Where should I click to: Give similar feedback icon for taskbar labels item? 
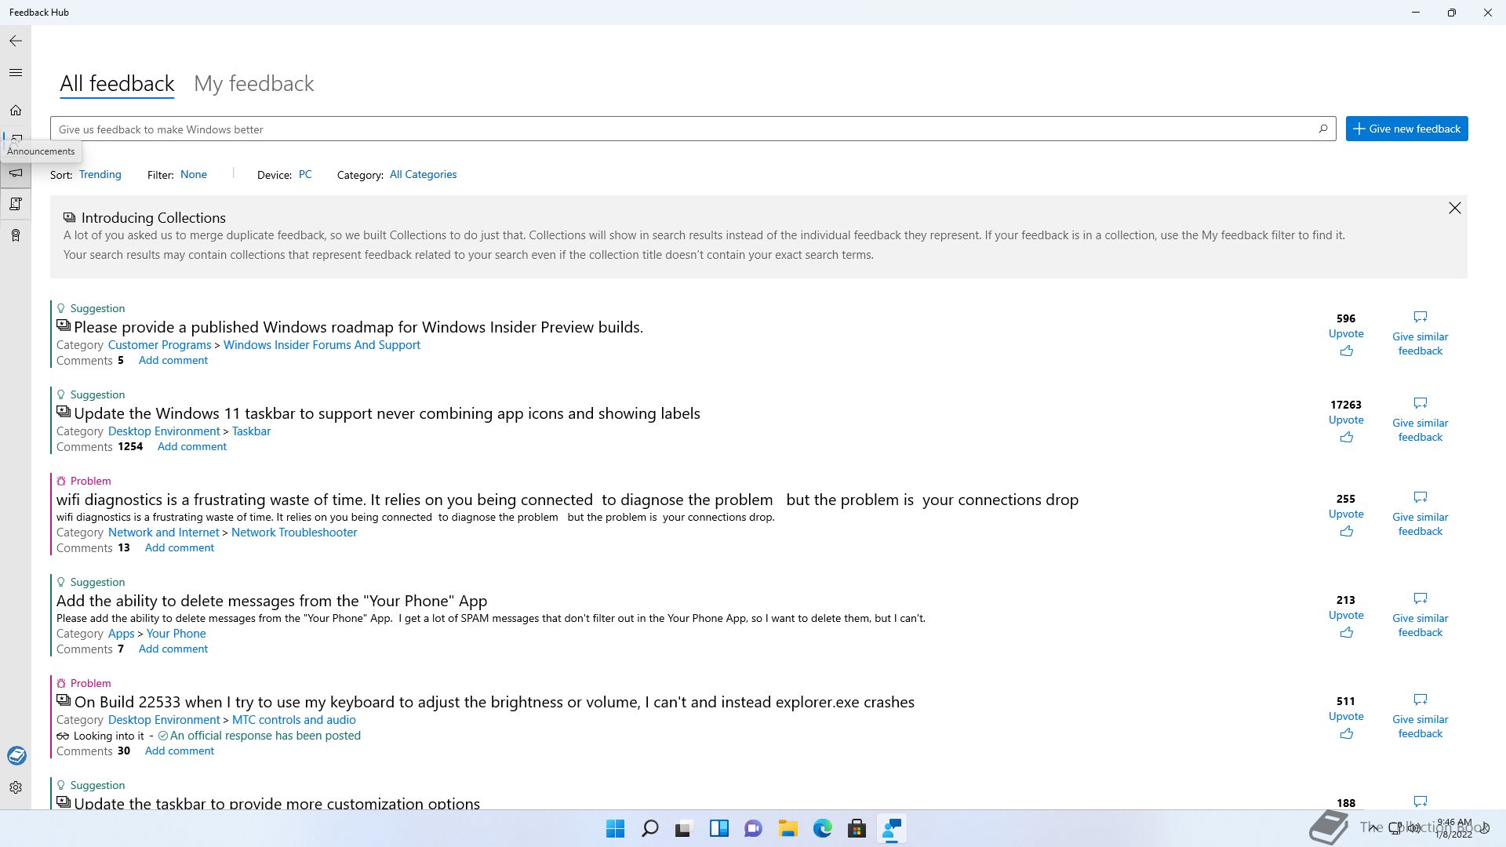click(x=1421, y=403)
